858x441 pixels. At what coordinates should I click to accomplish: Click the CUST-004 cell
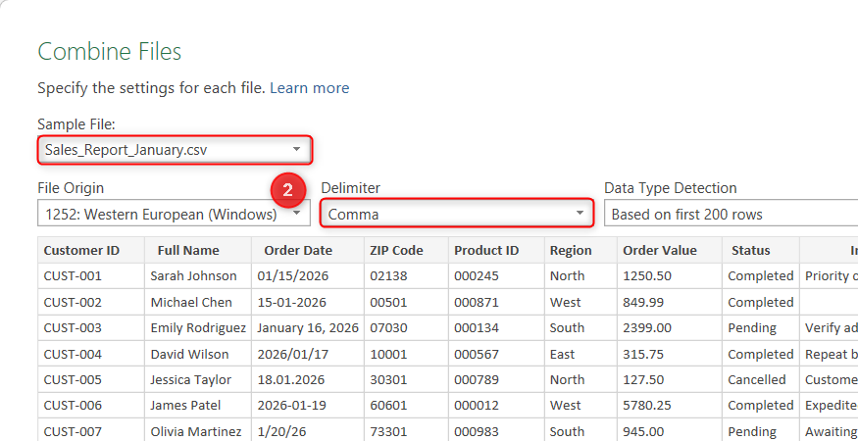click(91, 354)
